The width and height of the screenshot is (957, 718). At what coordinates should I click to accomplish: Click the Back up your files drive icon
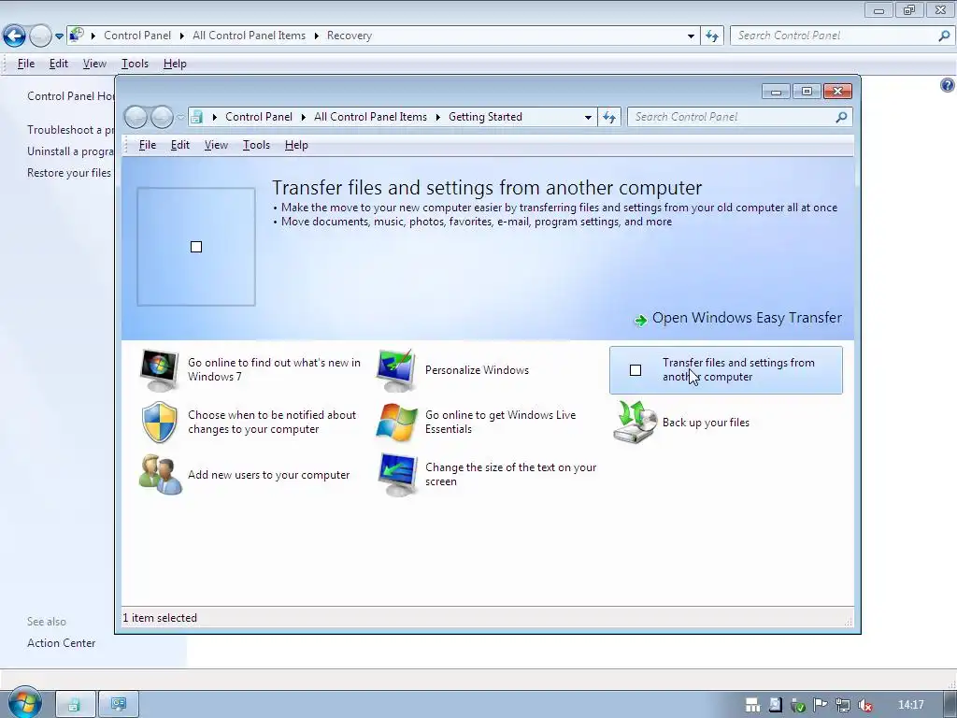635,422
